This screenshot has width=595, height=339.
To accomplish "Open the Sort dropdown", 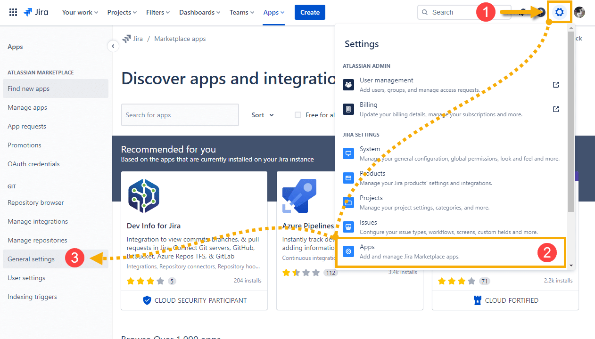I will [x=263, y=115].
